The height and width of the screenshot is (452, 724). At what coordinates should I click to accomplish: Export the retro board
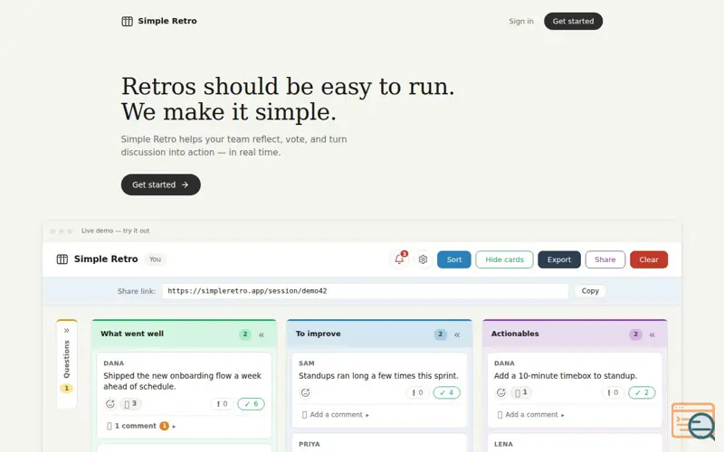click(x=559, y=259)
